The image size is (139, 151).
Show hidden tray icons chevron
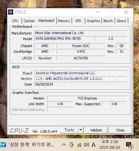pyautogui.click(x=64, y=145)
